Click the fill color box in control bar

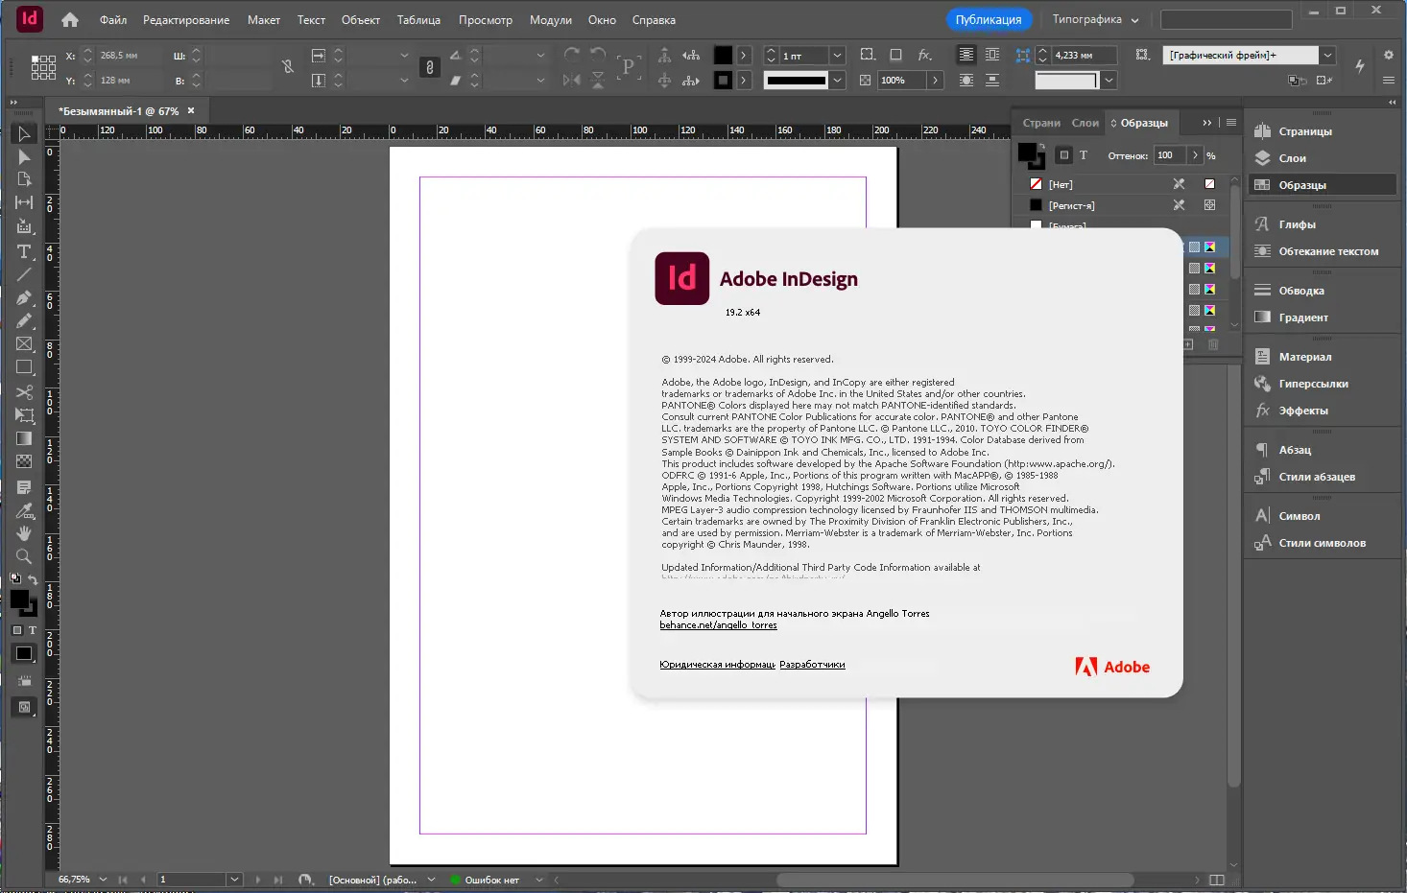point(723,56)
